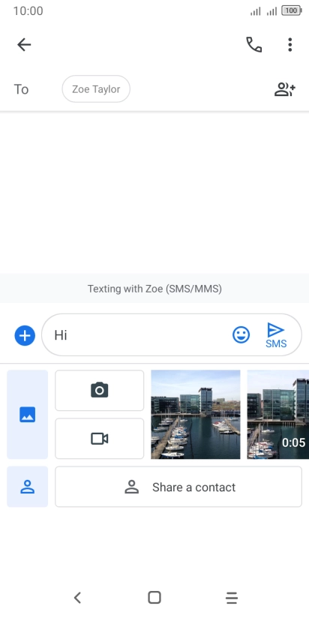
Task: Click the Share a contact button
Action: pyautogui.click(x=178, y=487)
